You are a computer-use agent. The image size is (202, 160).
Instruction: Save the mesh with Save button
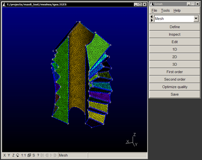click(175, 94)
